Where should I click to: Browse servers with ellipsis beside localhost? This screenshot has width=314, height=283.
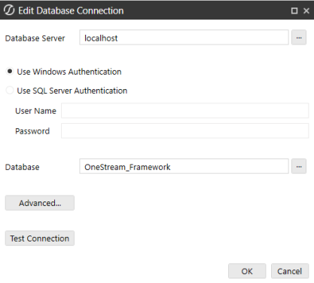tap(299, 38)
